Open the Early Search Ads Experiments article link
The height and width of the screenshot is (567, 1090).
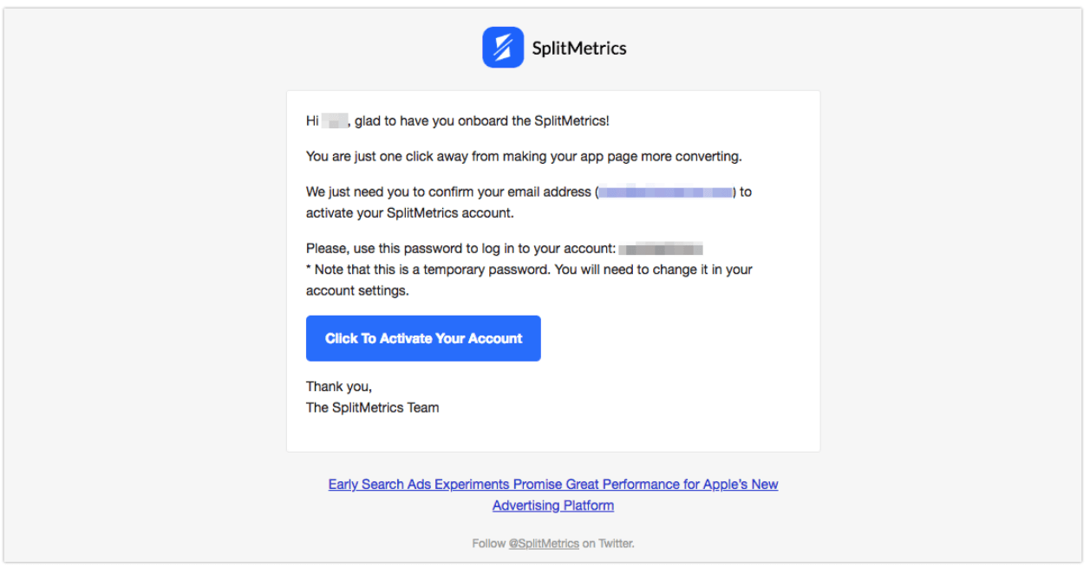pos(553,485)
